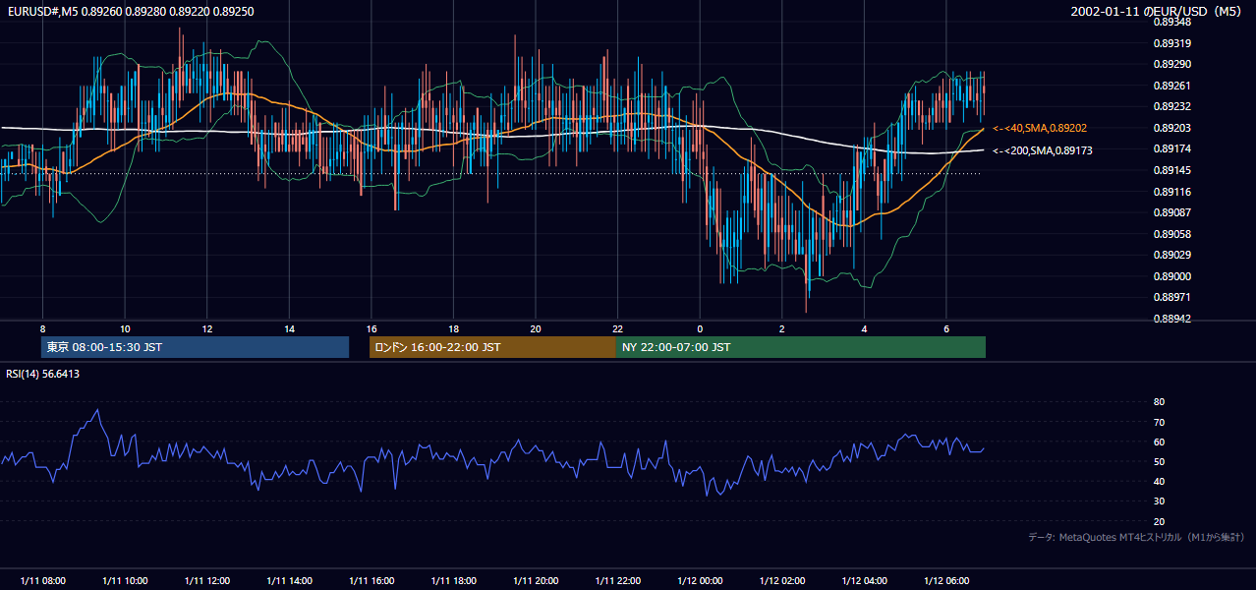1256x590 pixels.
Task: Click the 1/11 22:00 time axis label
Action: [x=617, y=581]
